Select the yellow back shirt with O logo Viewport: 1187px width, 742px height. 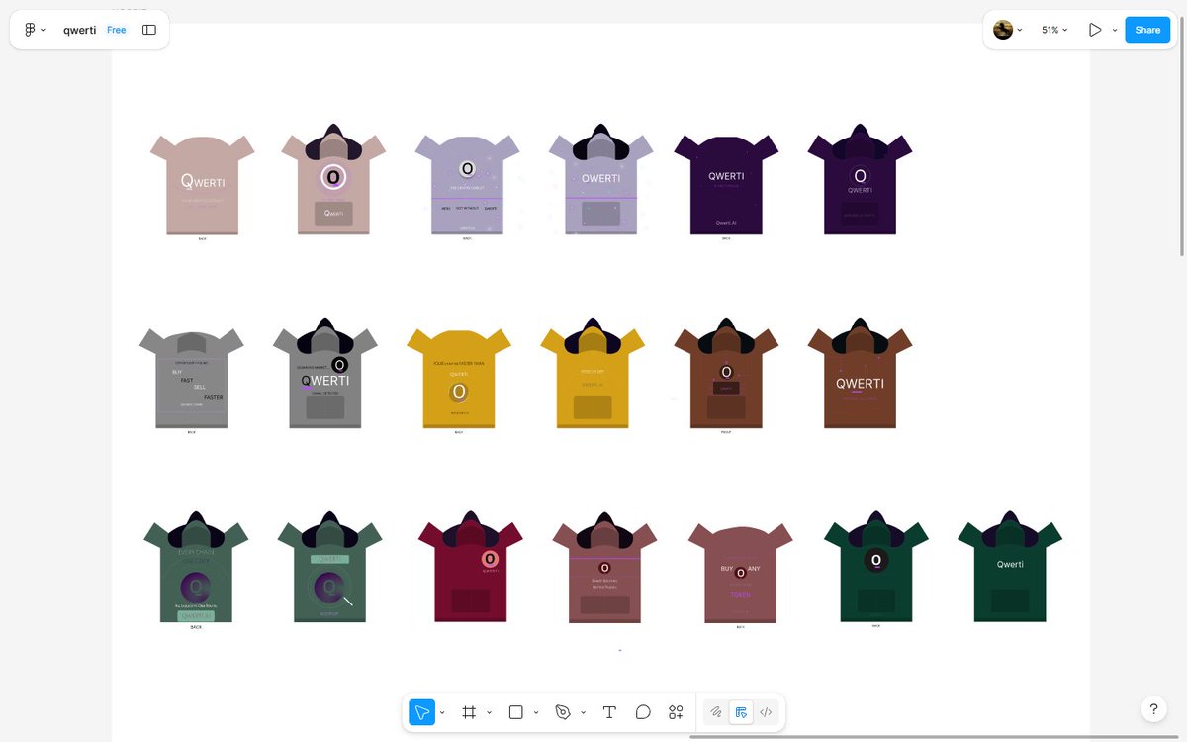(x=459, y=379)
